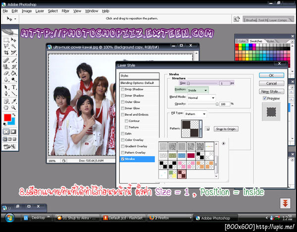This screenshot has height=232, width=297.
Task: Open the Window menu
Action: pyautogui.click(x=92, y=11)
